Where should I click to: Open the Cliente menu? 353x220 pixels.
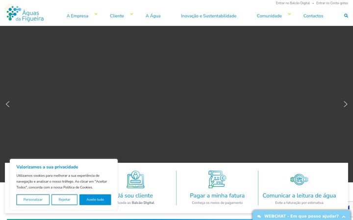pyautogui.click(x=117, y=16)
